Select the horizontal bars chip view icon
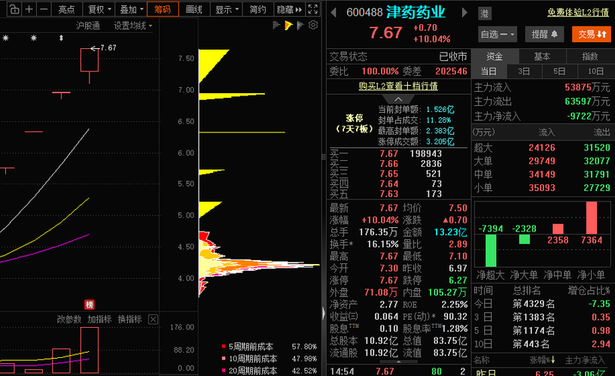Image resolution: width=615 pixels, height=376 pixels. click(x=276, y=26)
